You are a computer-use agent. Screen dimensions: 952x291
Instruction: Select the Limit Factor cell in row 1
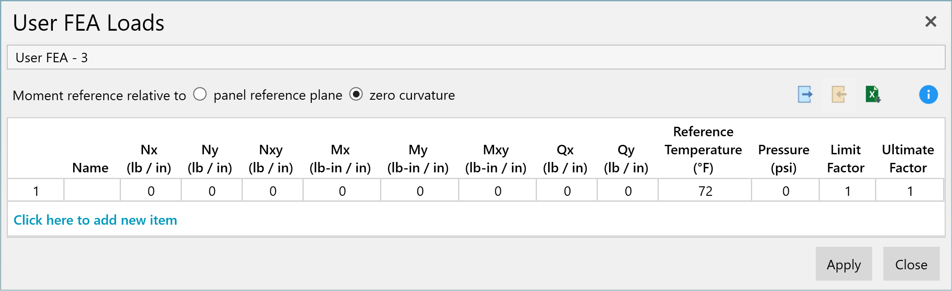847,190
